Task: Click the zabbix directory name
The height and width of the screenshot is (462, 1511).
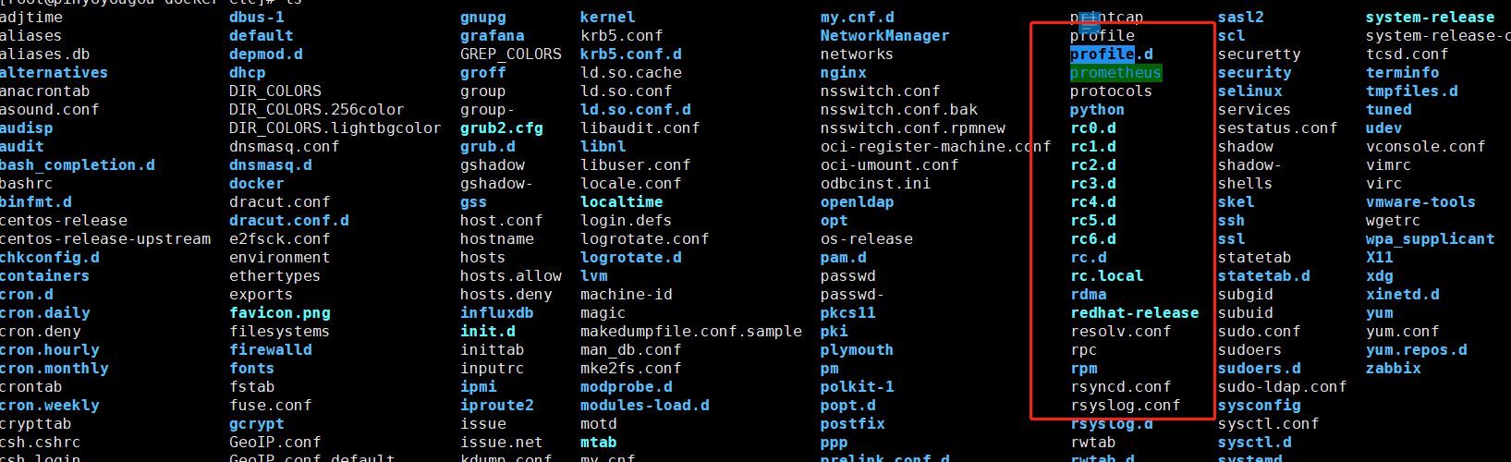Action: (1393, 369)
